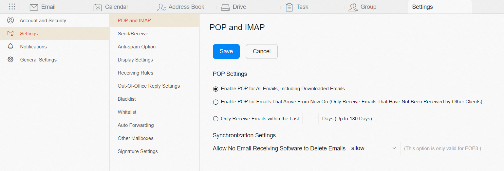This screenshot has width=504, height=171.
Task: Open Display Settings
Action: click(154, 60)
